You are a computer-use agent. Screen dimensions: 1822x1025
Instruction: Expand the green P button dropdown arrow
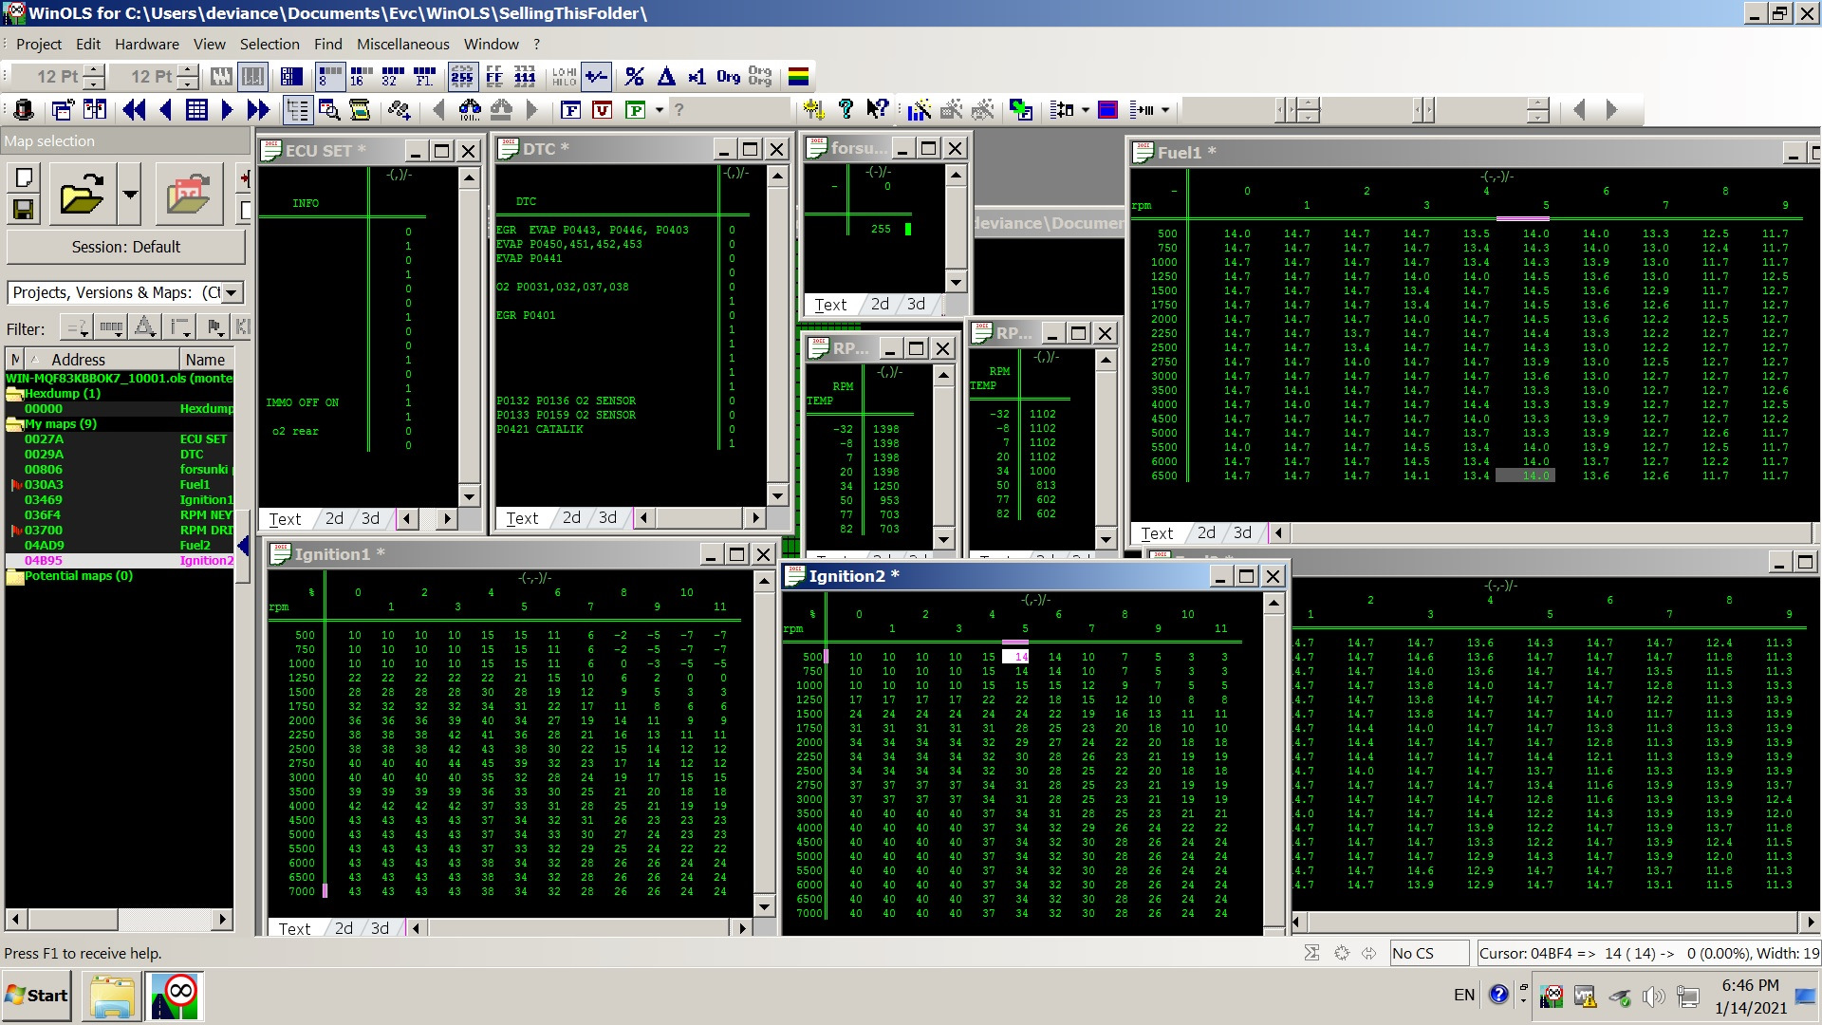(659, 110)
